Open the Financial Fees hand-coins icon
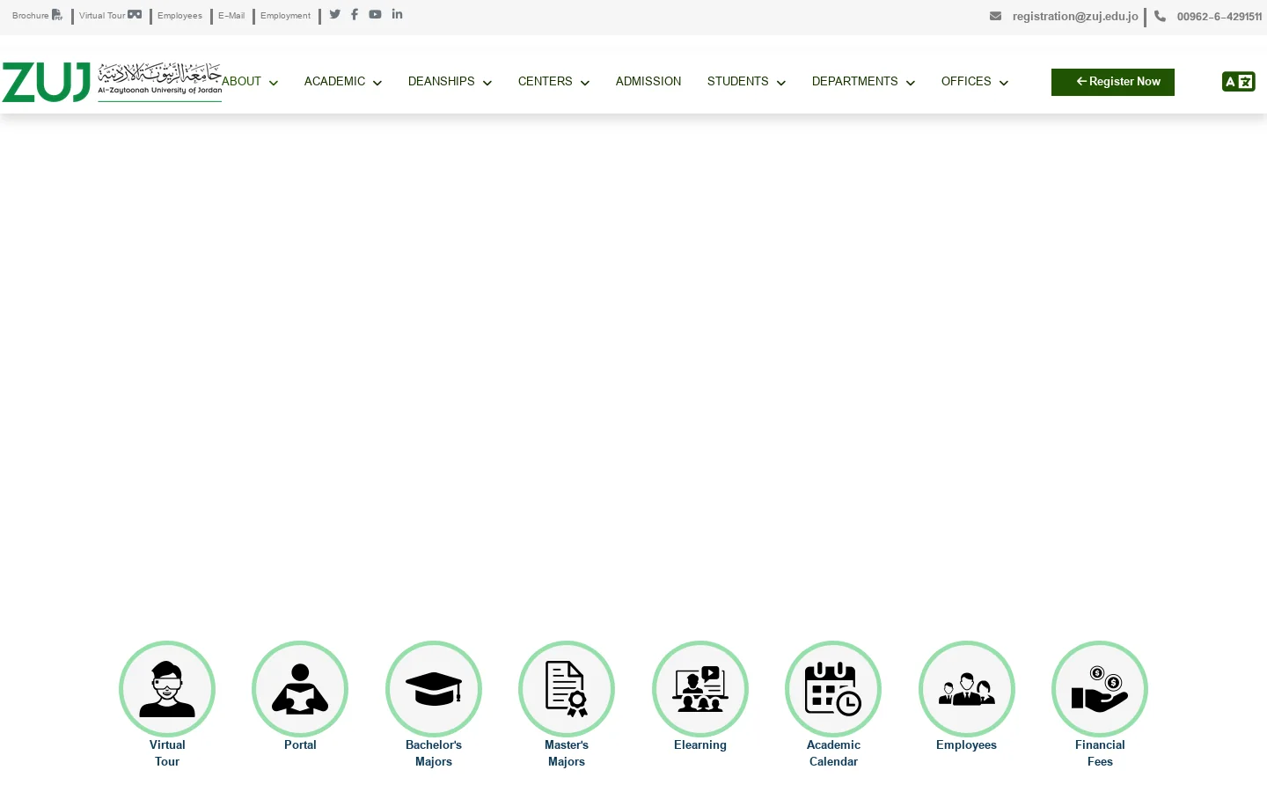 click(x=1100, y=689)
